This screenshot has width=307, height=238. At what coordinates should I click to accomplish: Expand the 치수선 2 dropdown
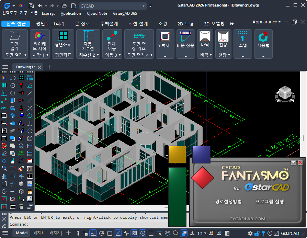(98, 55)
